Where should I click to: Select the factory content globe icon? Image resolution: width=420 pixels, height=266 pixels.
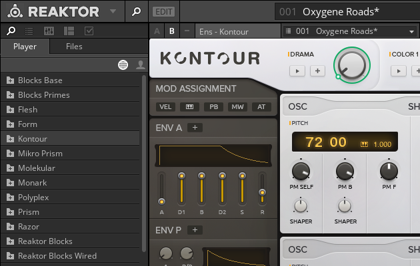pyautogui.click(x=123, y=65)
